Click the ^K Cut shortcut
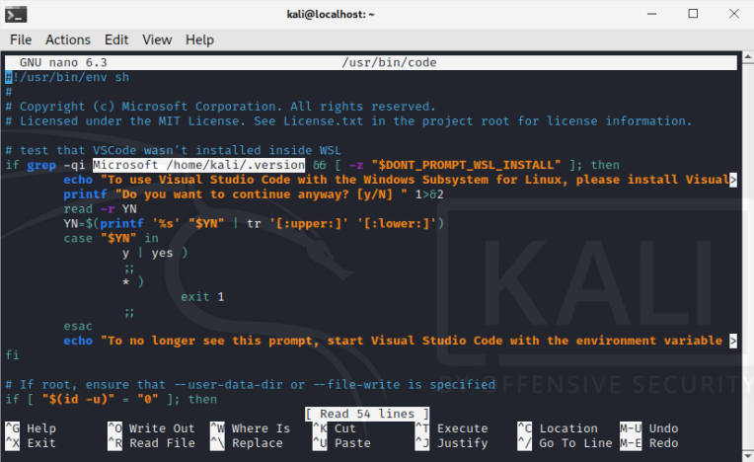 click(335, 428)
